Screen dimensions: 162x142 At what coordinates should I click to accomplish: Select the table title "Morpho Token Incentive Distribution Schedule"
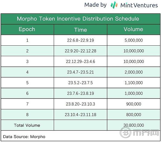click(x=78, y=19)
